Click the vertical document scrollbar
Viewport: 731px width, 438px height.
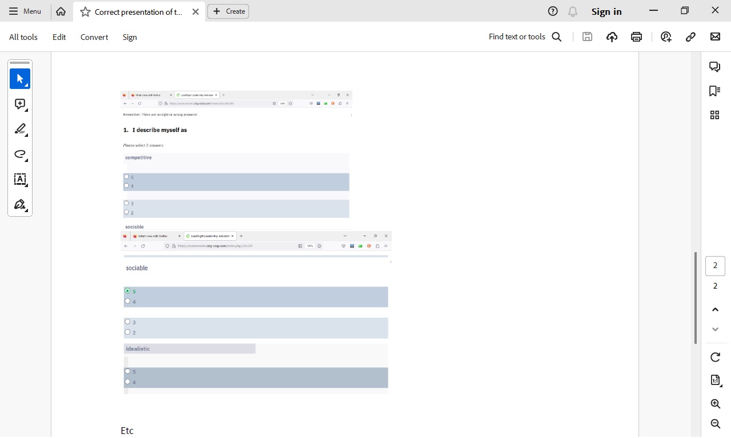coord(696,298)
